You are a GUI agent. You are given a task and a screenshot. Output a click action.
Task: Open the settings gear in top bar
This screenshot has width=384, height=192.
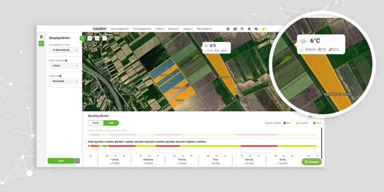point(228,29)
